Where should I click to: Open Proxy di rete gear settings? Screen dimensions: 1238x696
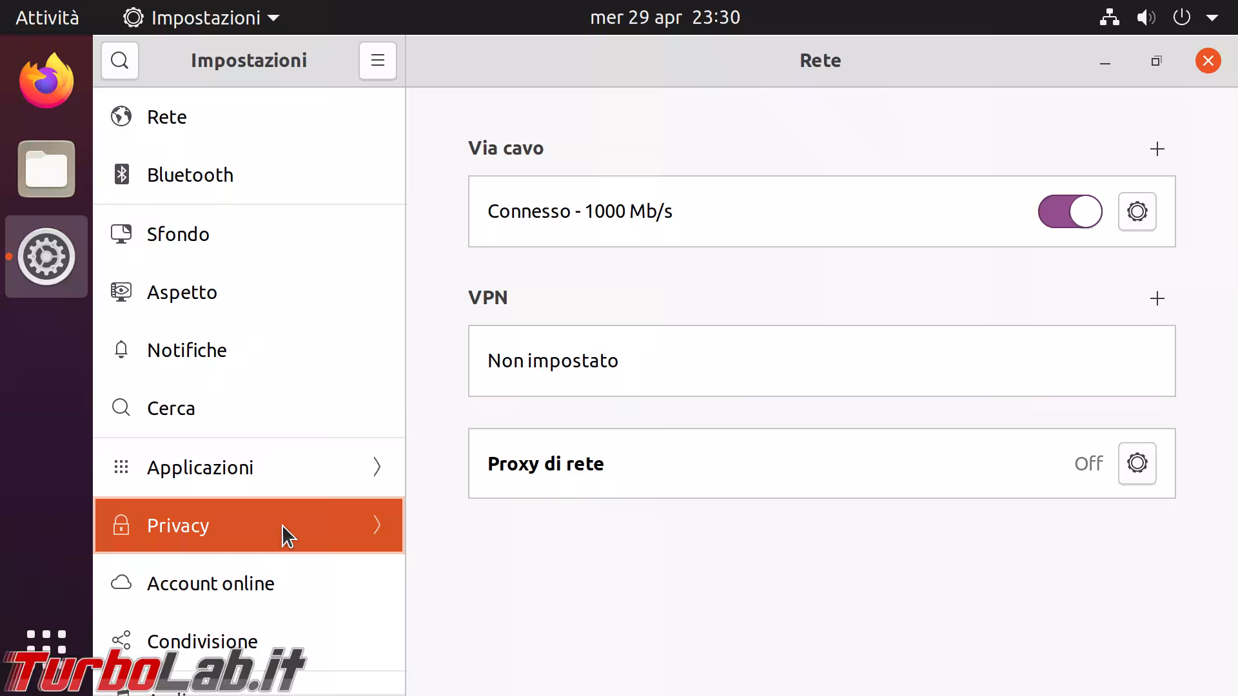(1137, 463)
